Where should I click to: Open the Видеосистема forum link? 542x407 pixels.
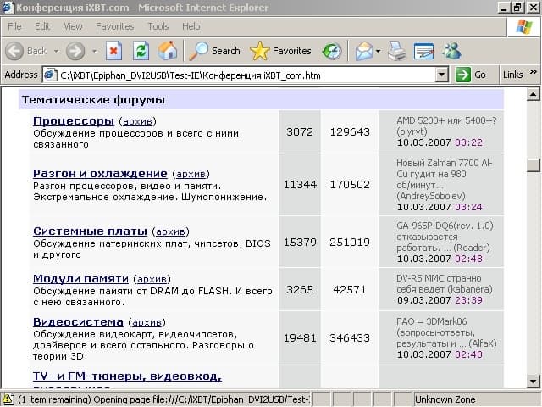pyautogui.click(x=78, y=321)
